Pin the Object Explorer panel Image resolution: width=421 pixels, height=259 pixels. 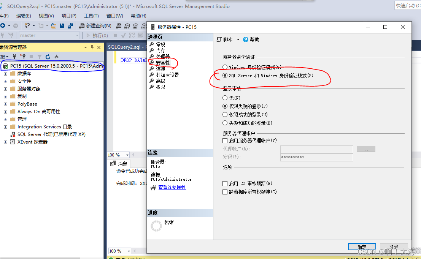pyautogui.click(x=92, y=47)
